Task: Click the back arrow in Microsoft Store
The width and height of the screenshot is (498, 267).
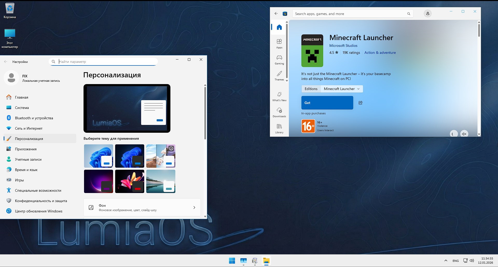Action: [276, 13]
